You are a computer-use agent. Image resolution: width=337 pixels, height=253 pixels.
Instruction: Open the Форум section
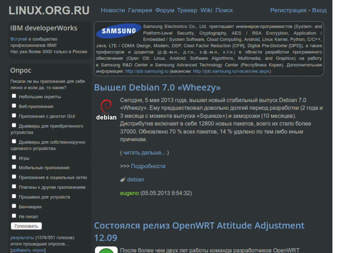point(165,10)
